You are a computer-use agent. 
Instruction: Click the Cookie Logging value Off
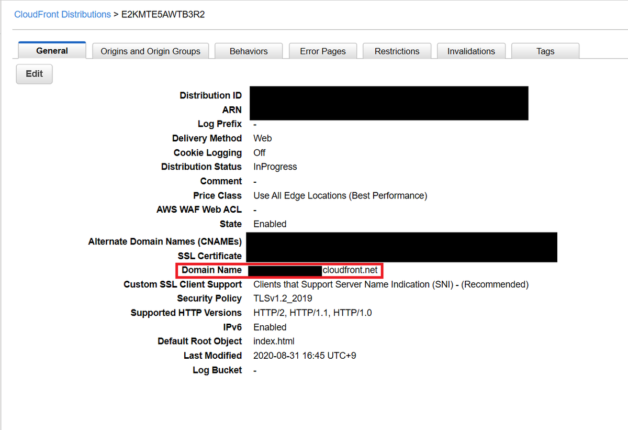(259, 152)
